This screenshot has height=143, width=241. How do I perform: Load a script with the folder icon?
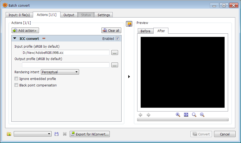click(x=9, y=134)
